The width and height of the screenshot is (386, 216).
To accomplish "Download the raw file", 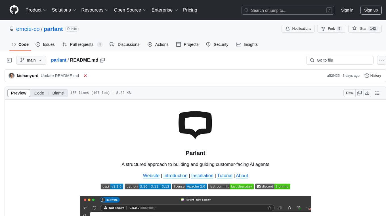I will click(367, 93).
